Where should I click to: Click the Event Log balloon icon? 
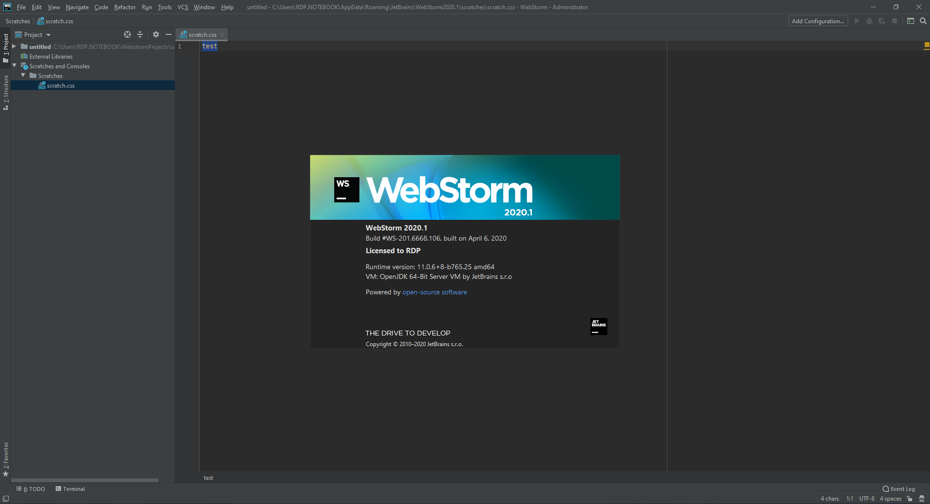tap(885, 489)
